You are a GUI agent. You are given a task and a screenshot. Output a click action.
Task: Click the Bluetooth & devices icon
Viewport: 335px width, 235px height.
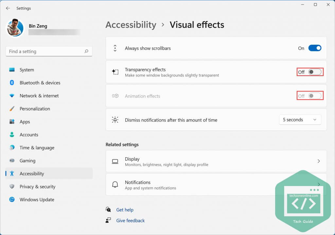(x=12, y=83)
